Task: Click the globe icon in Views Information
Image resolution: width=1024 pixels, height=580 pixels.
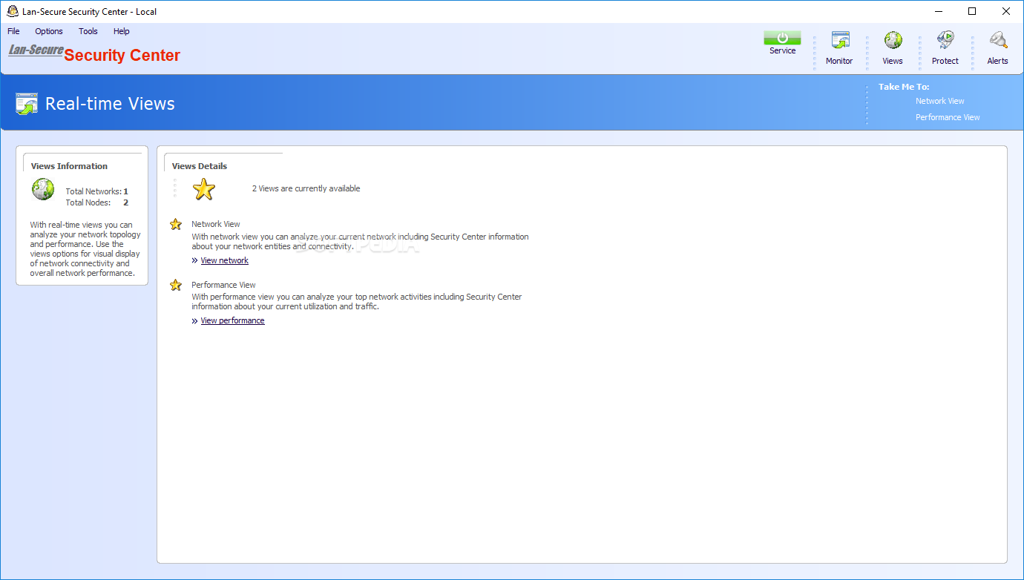Action: 43,189
